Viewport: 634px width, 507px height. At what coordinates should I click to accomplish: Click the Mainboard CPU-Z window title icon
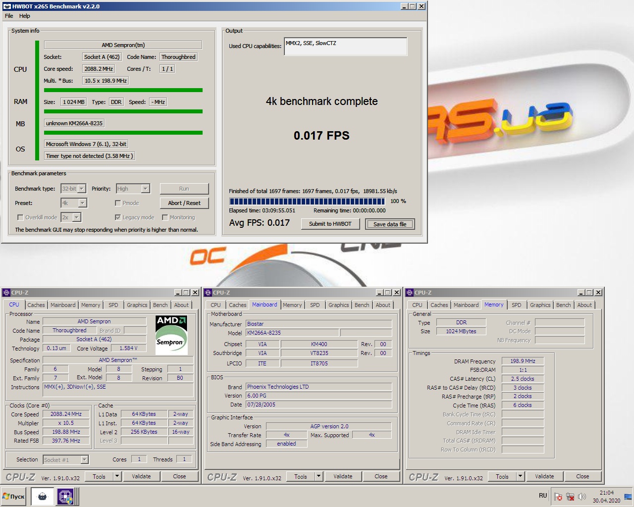coord(208,293)
